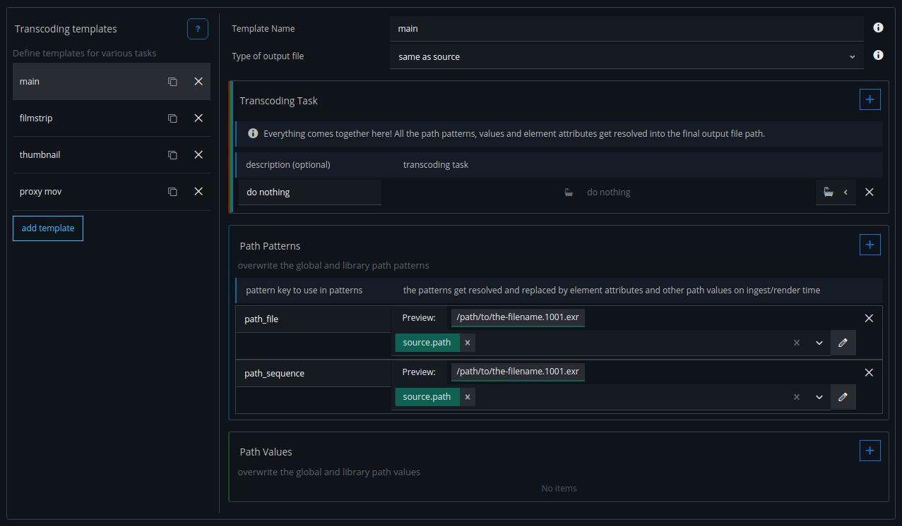This screenshot has width=902, height=526.
Task: Remove the source.path tag from path_file
Action: click(x=468, y=343)
